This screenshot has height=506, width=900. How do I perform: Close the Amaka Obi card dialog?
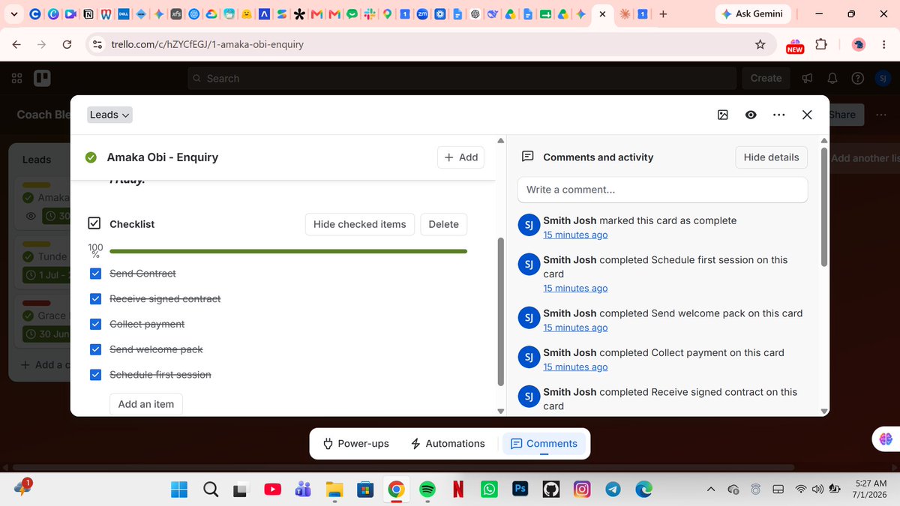[x=807, y=115]
